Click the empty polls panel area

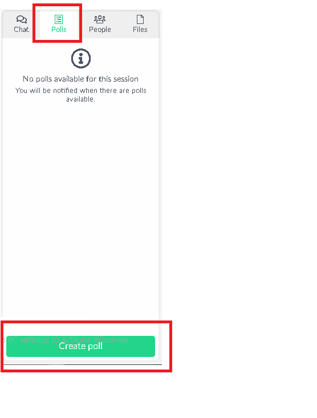tap(80, 208)
